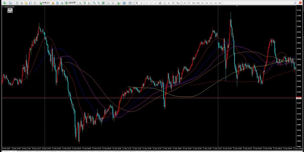
Task: Open the Market Watch panel icon
Action: 17,3
